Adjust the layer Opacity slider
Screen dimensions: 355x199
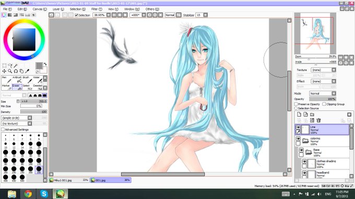tap(323, 99)
